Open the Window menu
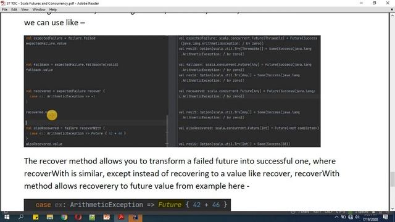Screen dimensions: 395x222 (x=39, y=10)
